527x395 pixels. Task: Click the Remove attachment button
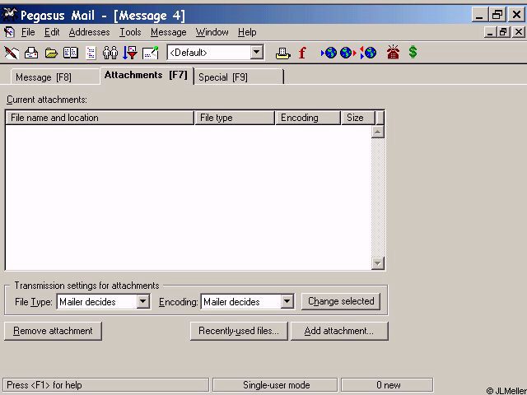point(53,331)
